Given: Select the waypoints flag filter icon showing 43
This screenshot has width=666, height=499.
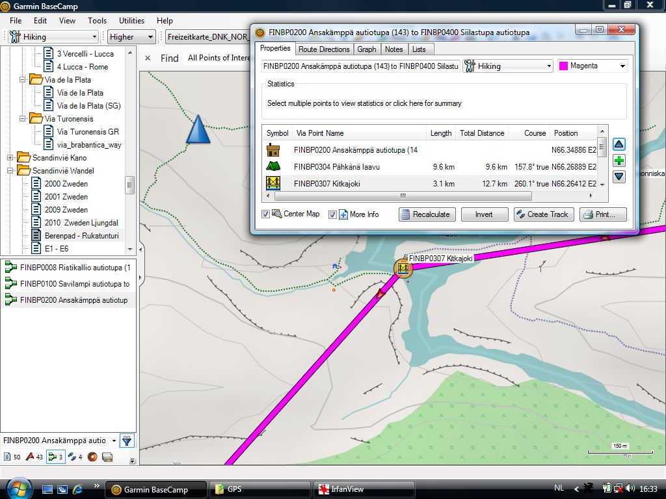Looking at the screenshot, I should tap(34, 457).
